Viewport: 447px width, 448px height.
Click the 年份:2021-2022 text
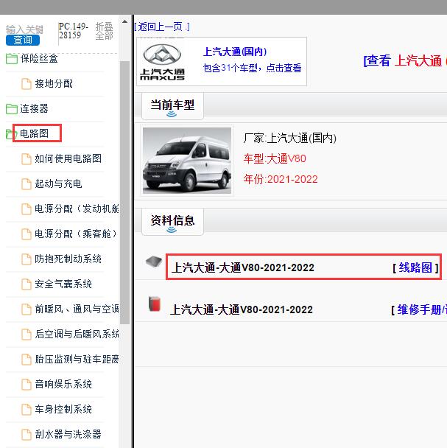point(281,180)
